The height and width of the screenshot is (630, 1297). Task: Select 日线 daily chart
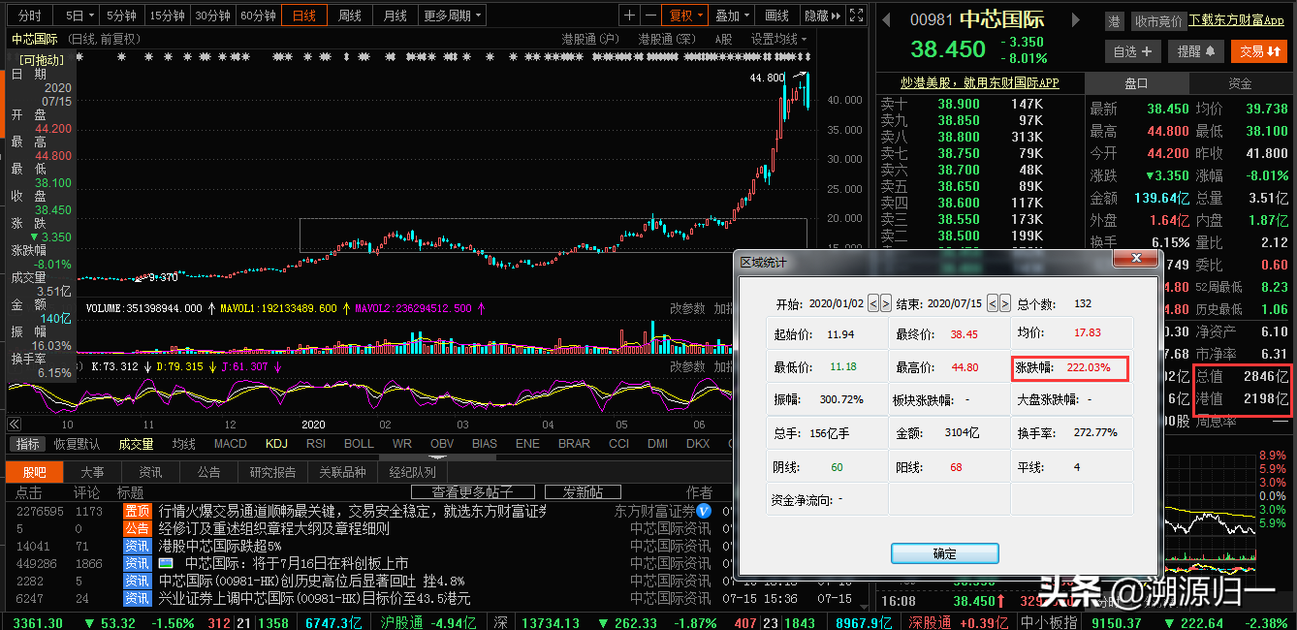tap(304, 16)
